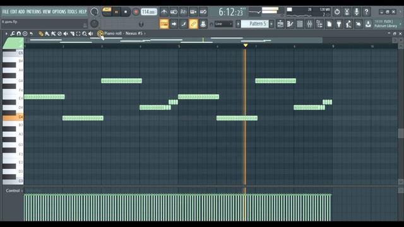This screenshot has height=227, width=404.
Task: Open the tempo tapper icon
Action: [348, 24]
